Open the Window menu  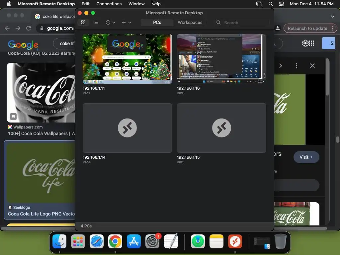pyautogui.click(x=136, y=4)
